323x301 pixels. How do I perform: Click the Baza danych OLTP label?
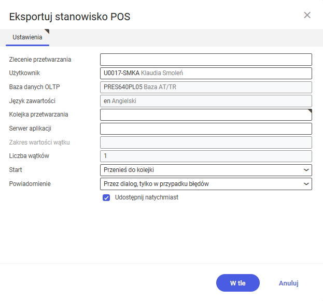(34, 87)
